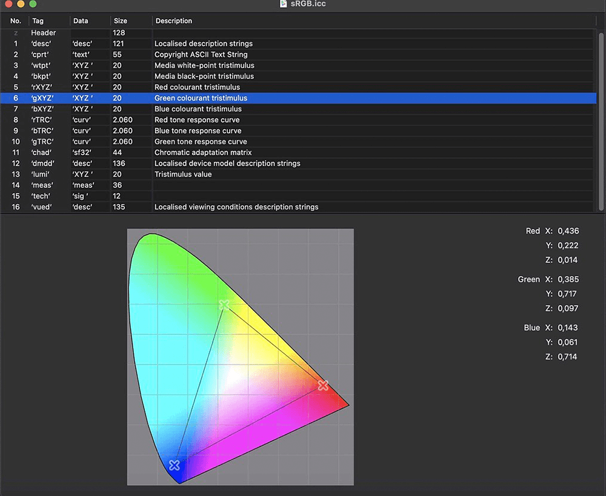Select the 'gTRC' green tone curve row

pyautogui.click(x=298, y=141)
